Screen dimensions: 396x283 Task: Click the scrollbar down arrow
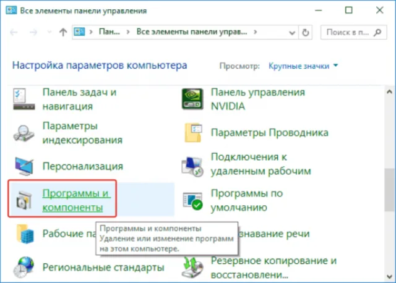pos(389,277)
